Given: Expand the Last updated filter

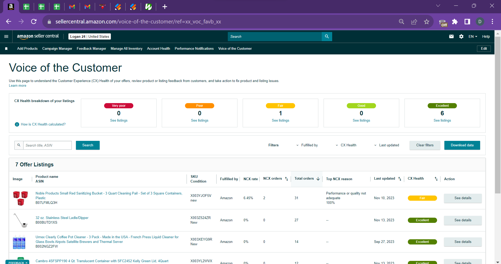Looking at the screenshot, I should click(386, 145).
